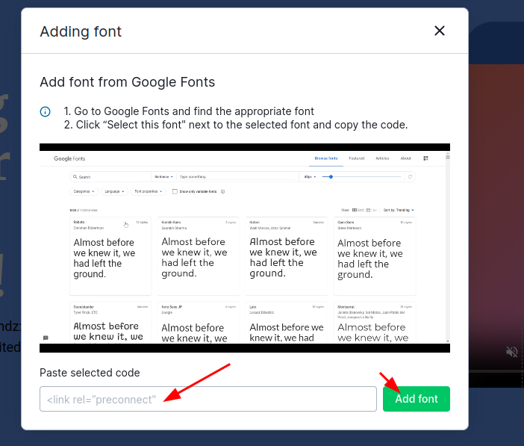Open the selected families grid icon
Screen dimensions: 524x446
pyautogui.click(x=425, y=158)
